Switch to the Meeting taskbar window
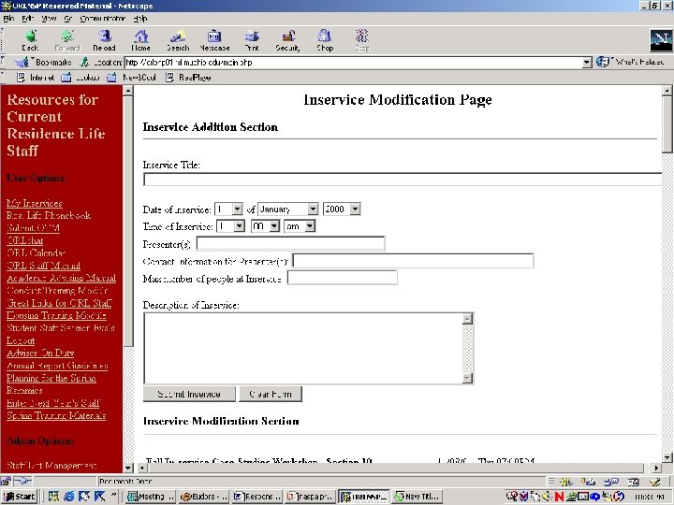This screenshot has width=674, height=505. click(x=151, y=497)
